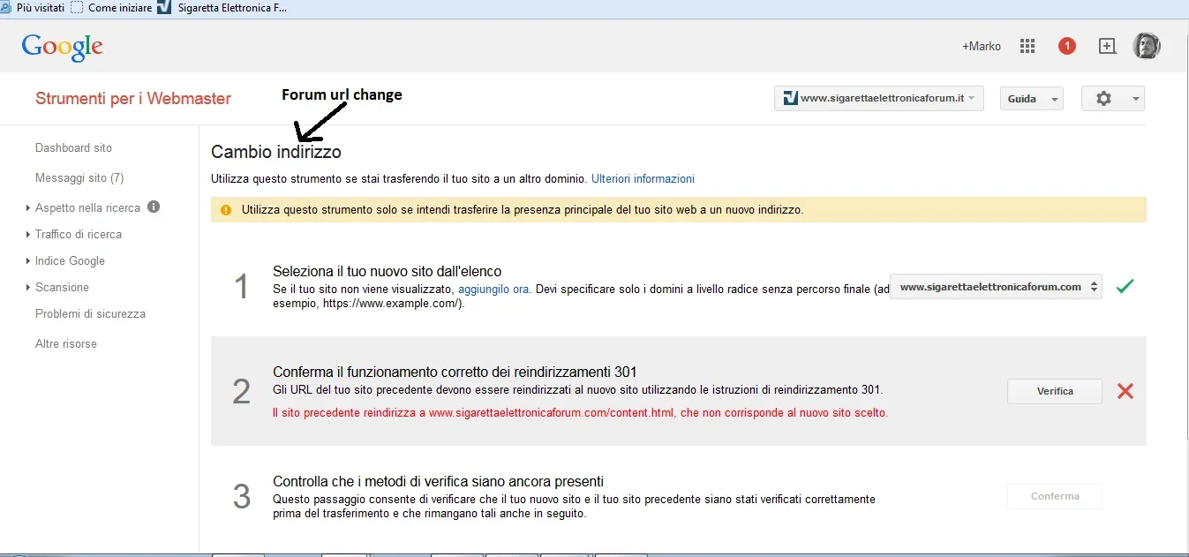Image resolution: width=1189 pixels, height=557 pixels.
Task: Click Conferma il funzionamento corretto heading
Action: (455, 373)
